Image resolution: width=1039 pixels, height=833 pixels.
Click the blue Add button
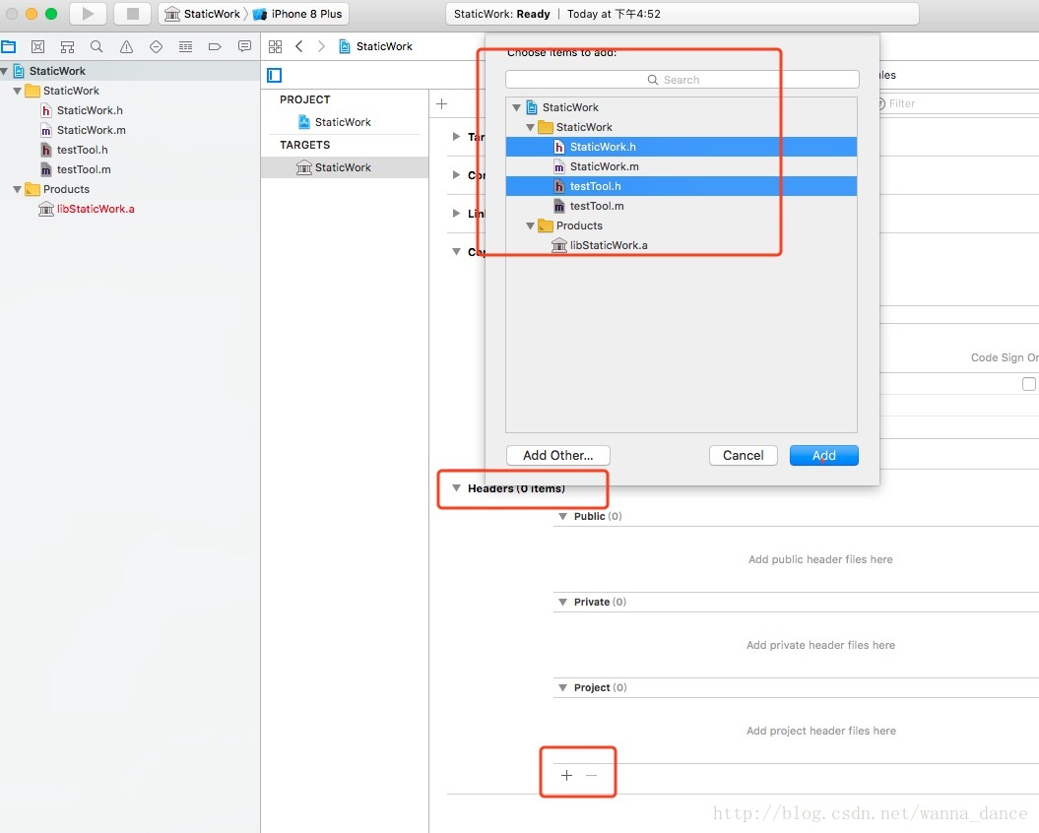click(x=823, y=455)
